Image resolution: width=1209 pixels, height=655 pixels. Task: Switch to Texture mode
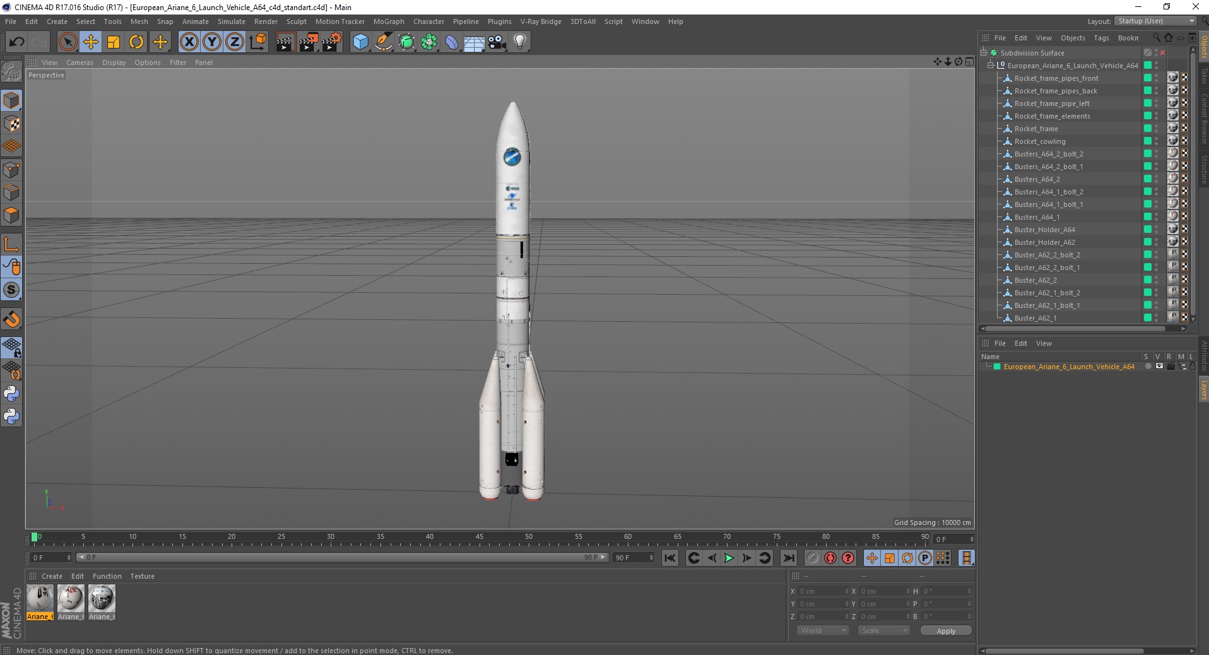tap(11, 124)
